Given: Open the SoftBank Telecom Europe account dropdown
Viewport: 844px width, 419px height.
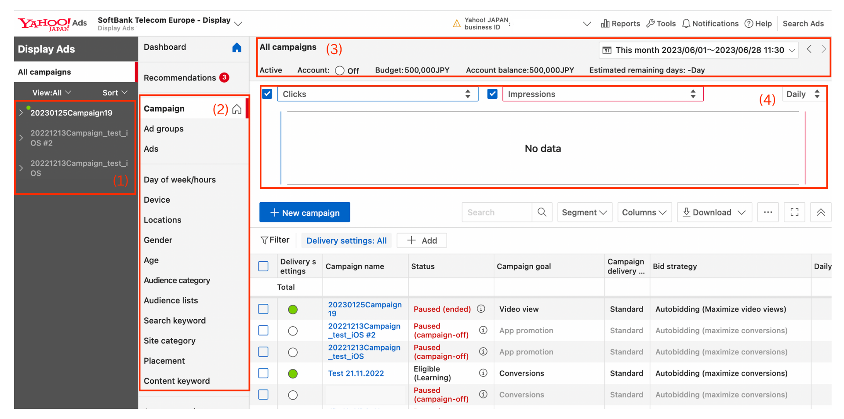Looking at the screenshot, I should click(238, 23).
